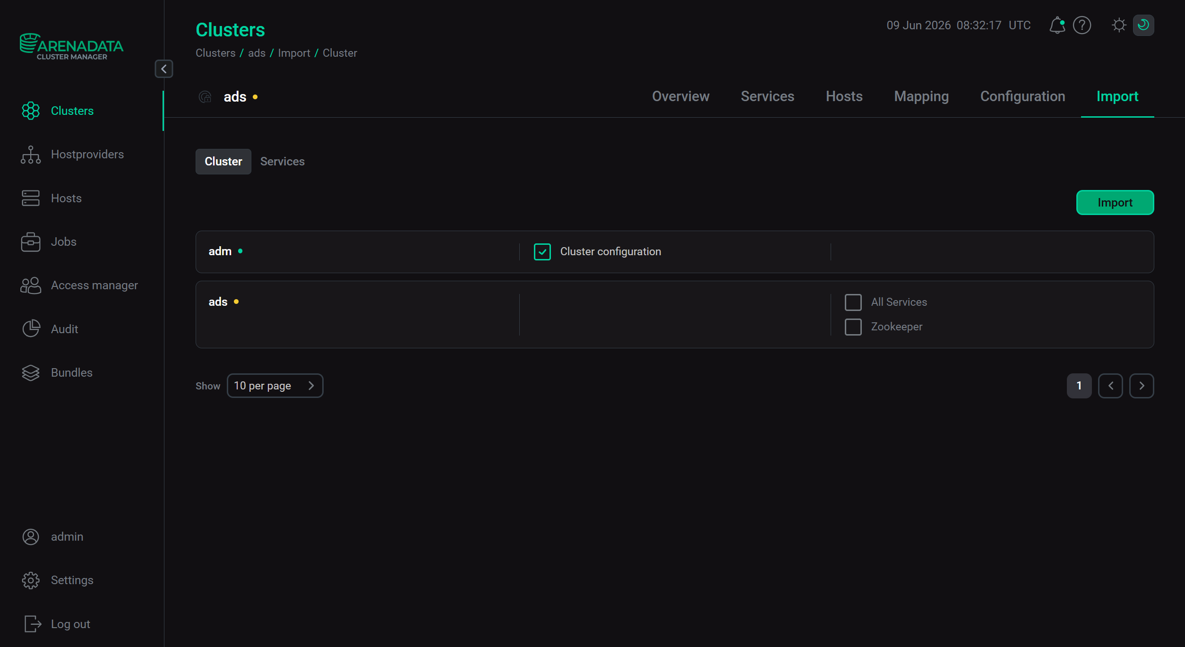
Task: Select page 1 in pagination
Action: pyautogui.click(x=1079, y=386)
